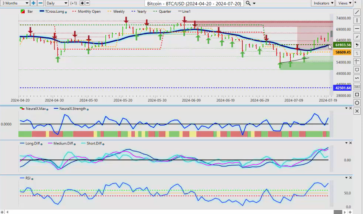Click the black minus forecast decrement button
363x214 pixels.
point(88,3)
